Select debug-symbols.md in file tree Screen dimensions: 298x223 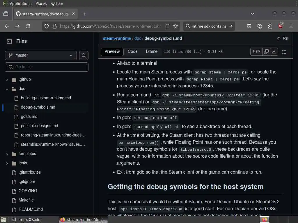[x=38, y=107]
